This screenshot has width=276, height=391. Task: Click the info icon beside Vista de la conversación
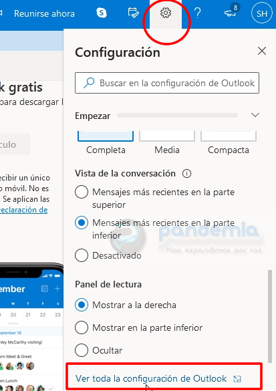point(186,173)
